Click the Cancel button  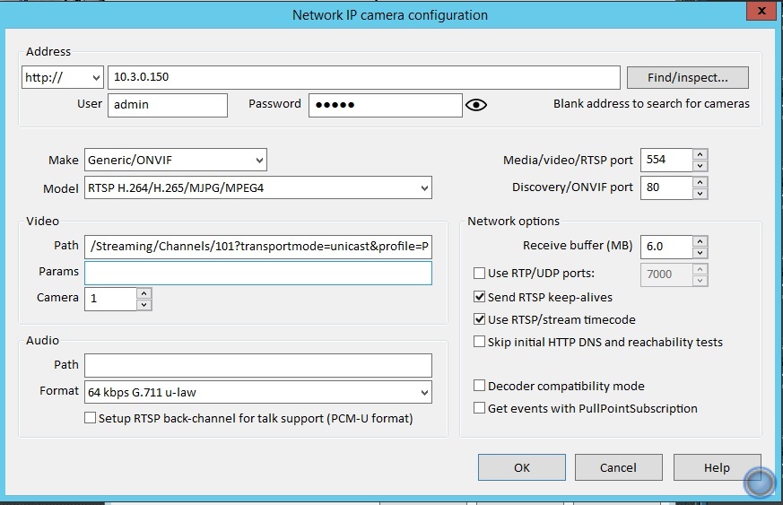pyautogui.click(x=618, y=467)
